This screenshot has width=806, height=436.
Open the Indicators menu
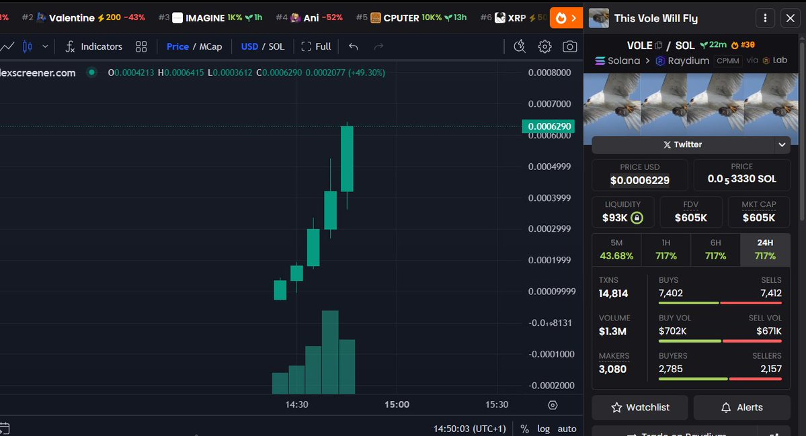(x=93, y=47)
